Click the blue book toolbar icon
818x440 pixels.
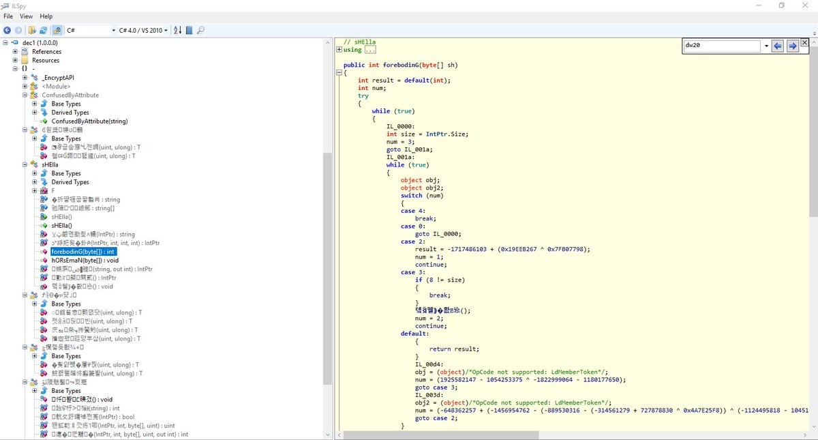(x=189, y=31)
